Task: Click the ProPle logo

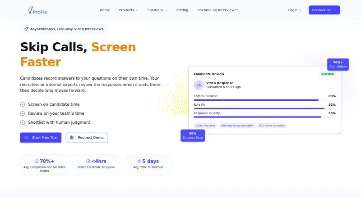Action: (37, 10)
